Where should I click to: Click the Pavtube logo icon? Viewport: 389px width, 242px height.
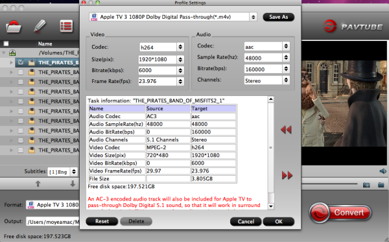(x=330, y=26)
